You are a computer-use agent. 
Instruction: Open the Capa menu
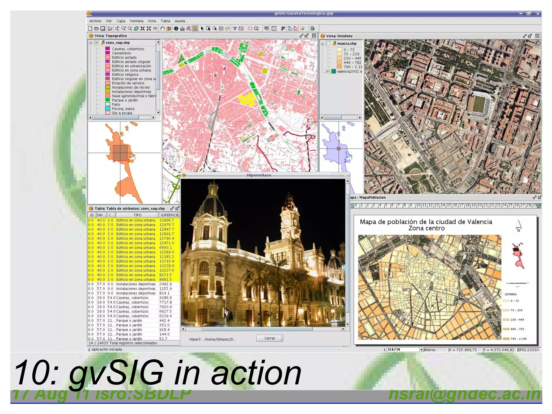121,21
